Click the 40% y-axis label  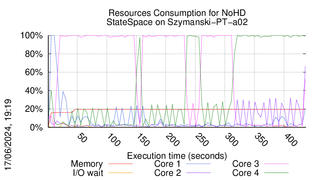[x=34, y=91]
